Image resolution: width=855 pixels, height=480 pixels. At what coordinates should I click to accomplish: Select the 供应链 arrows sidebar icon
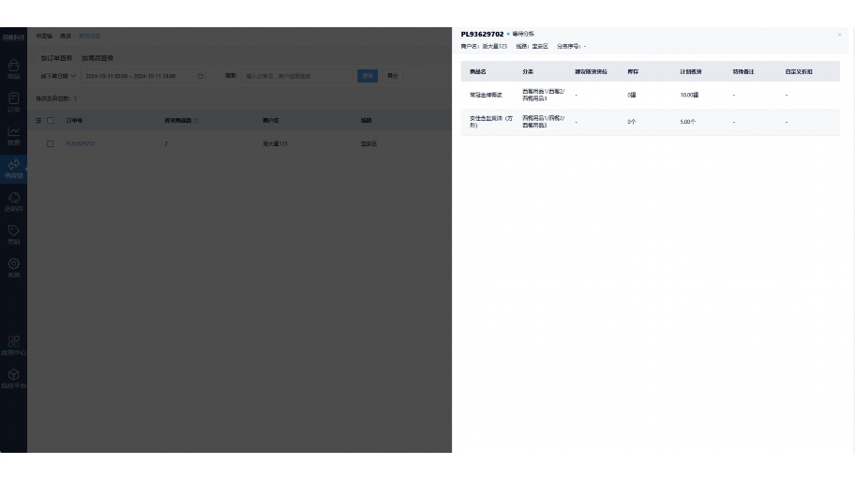14,169
